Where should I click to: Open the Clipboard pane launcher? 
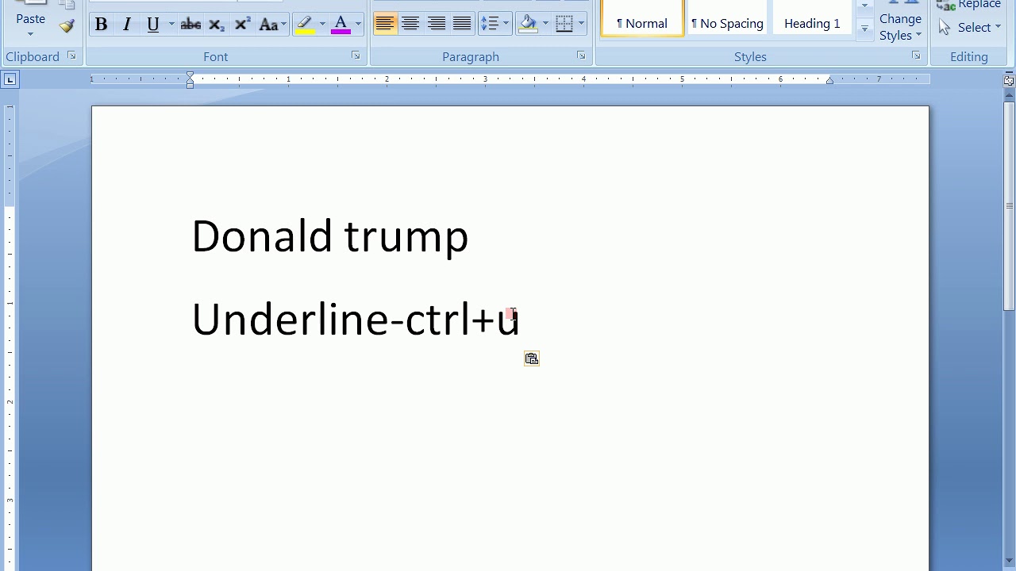(71, 56)
